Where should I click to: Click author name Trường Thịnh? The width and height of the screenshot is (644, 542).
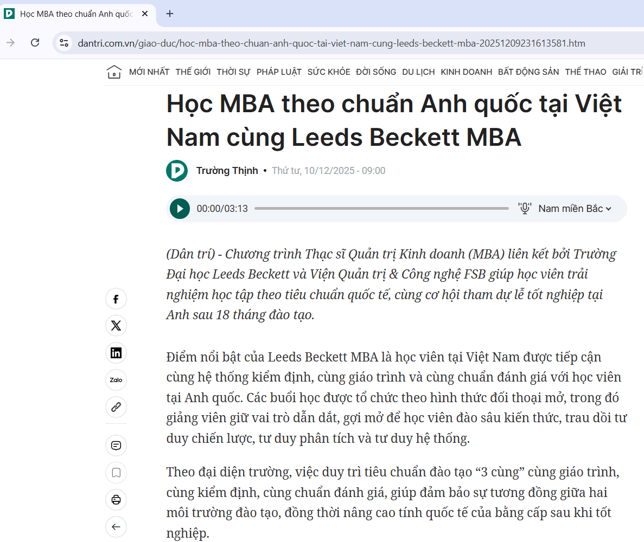227,171
